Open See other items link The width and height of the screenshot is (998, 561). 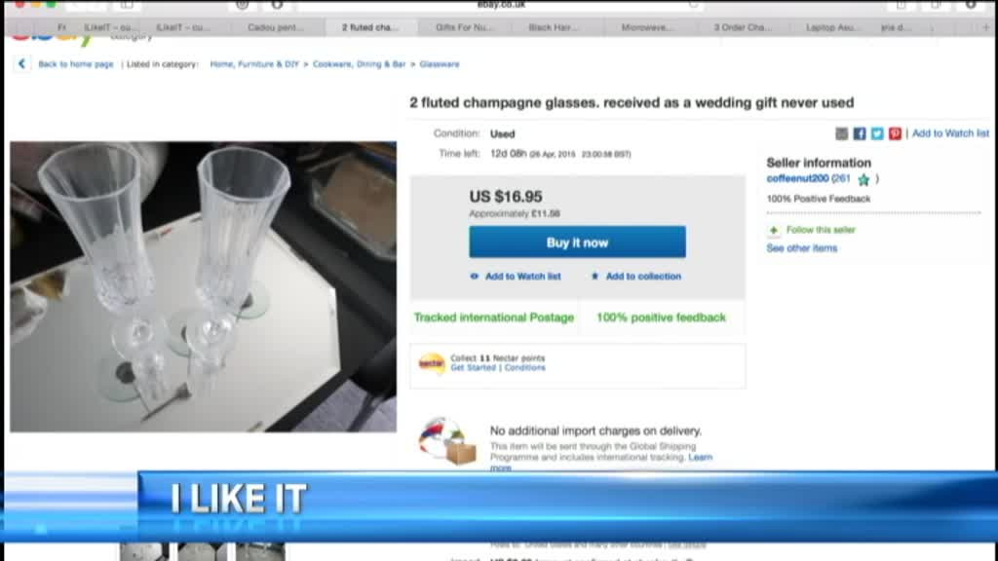(801, 248)
